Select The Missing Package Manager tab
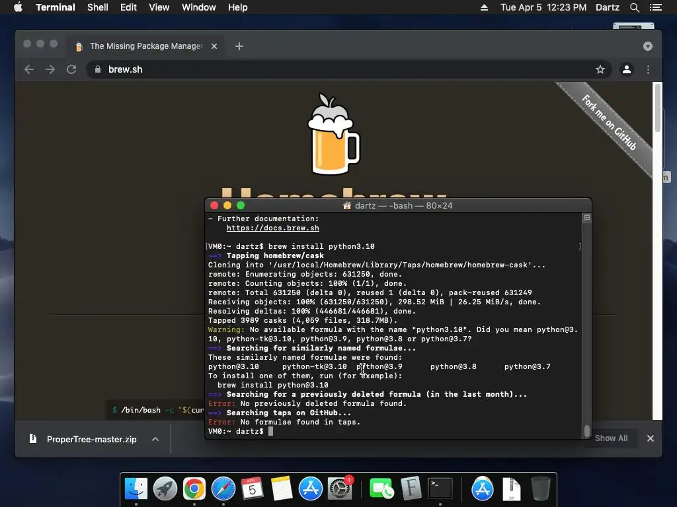 146,46
